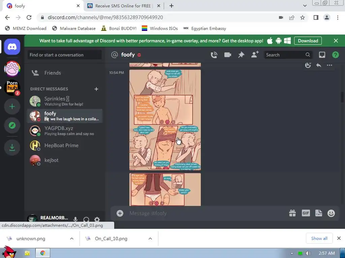Viewport: 345px width, 258px height.
Task: Open the GIF picker
Action: point(306,213)
